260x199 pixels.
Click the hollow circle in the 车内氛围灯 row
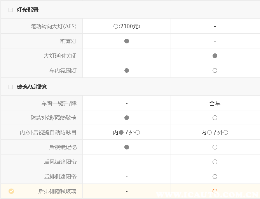click(x=215, y=70)
